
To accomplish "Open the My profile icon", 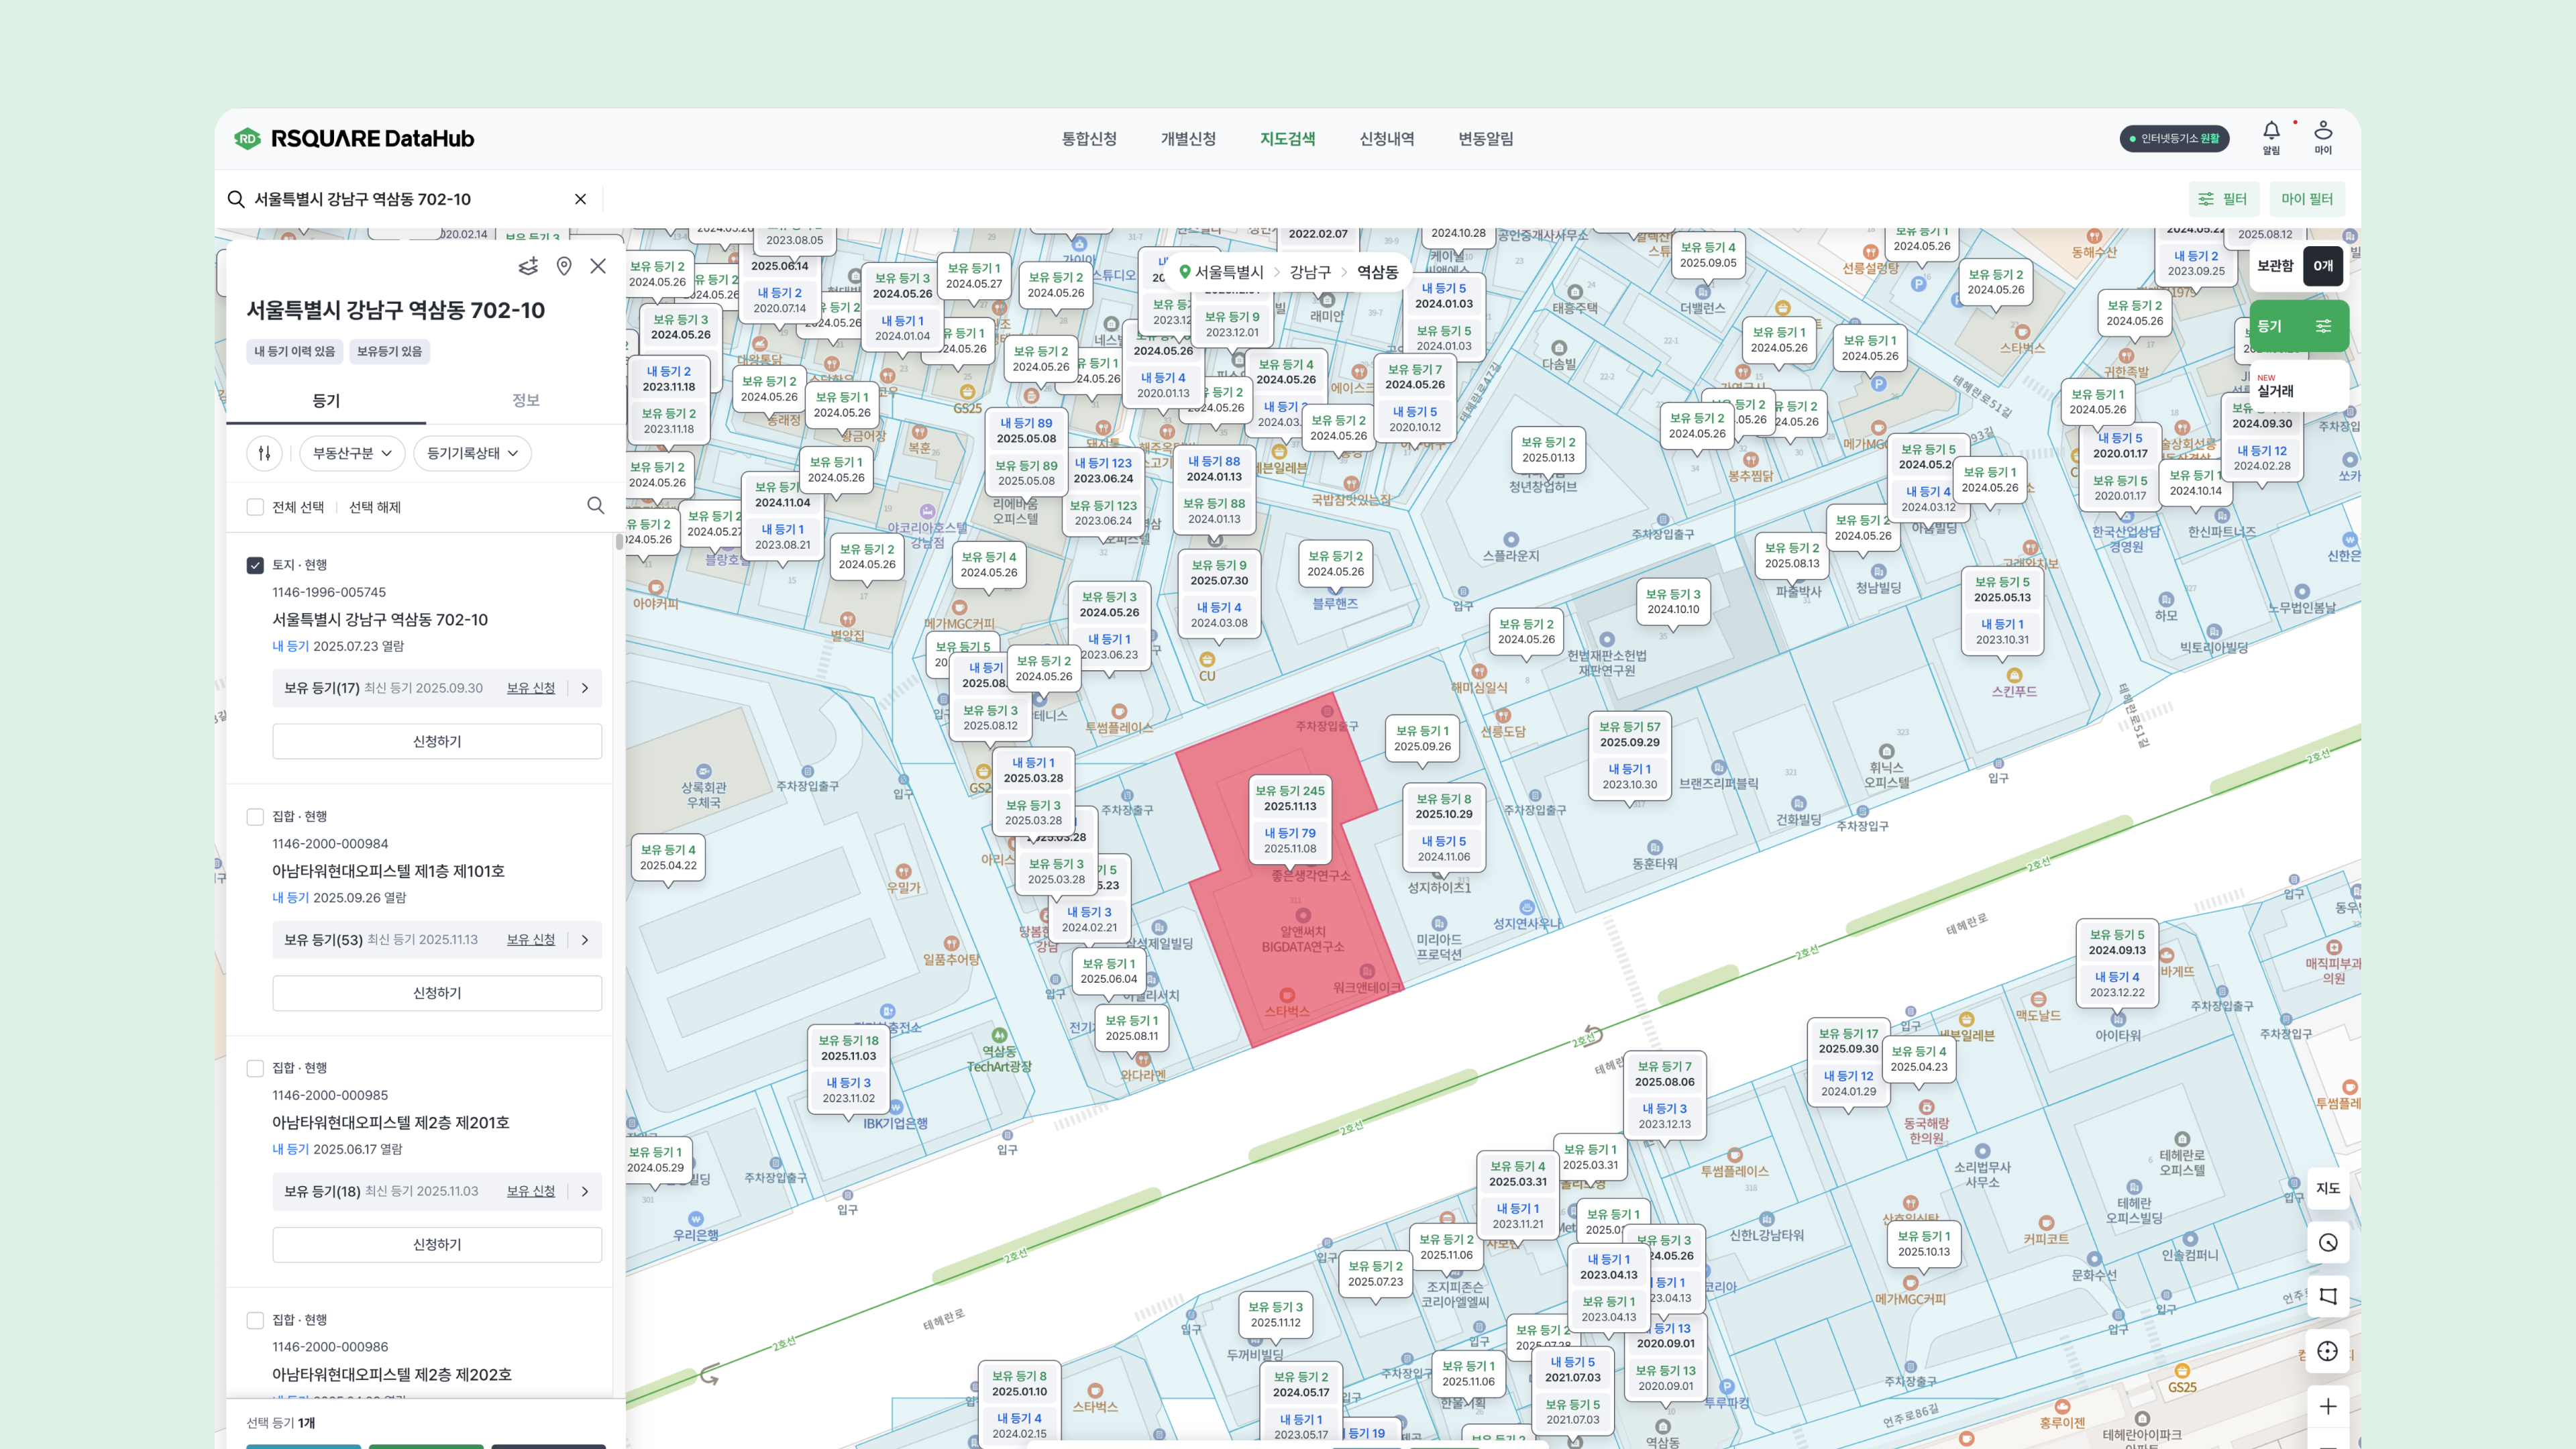I will (2323, 131).
